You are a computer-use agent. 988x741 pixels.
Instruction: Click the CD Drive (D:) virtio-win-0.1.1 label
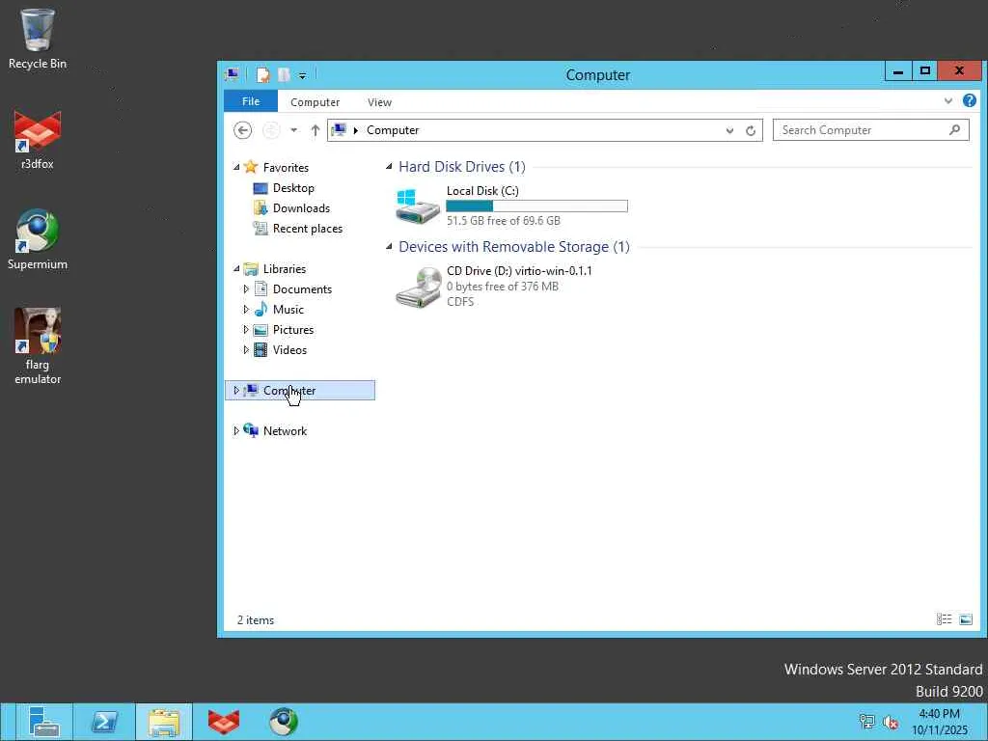point(519,271)
